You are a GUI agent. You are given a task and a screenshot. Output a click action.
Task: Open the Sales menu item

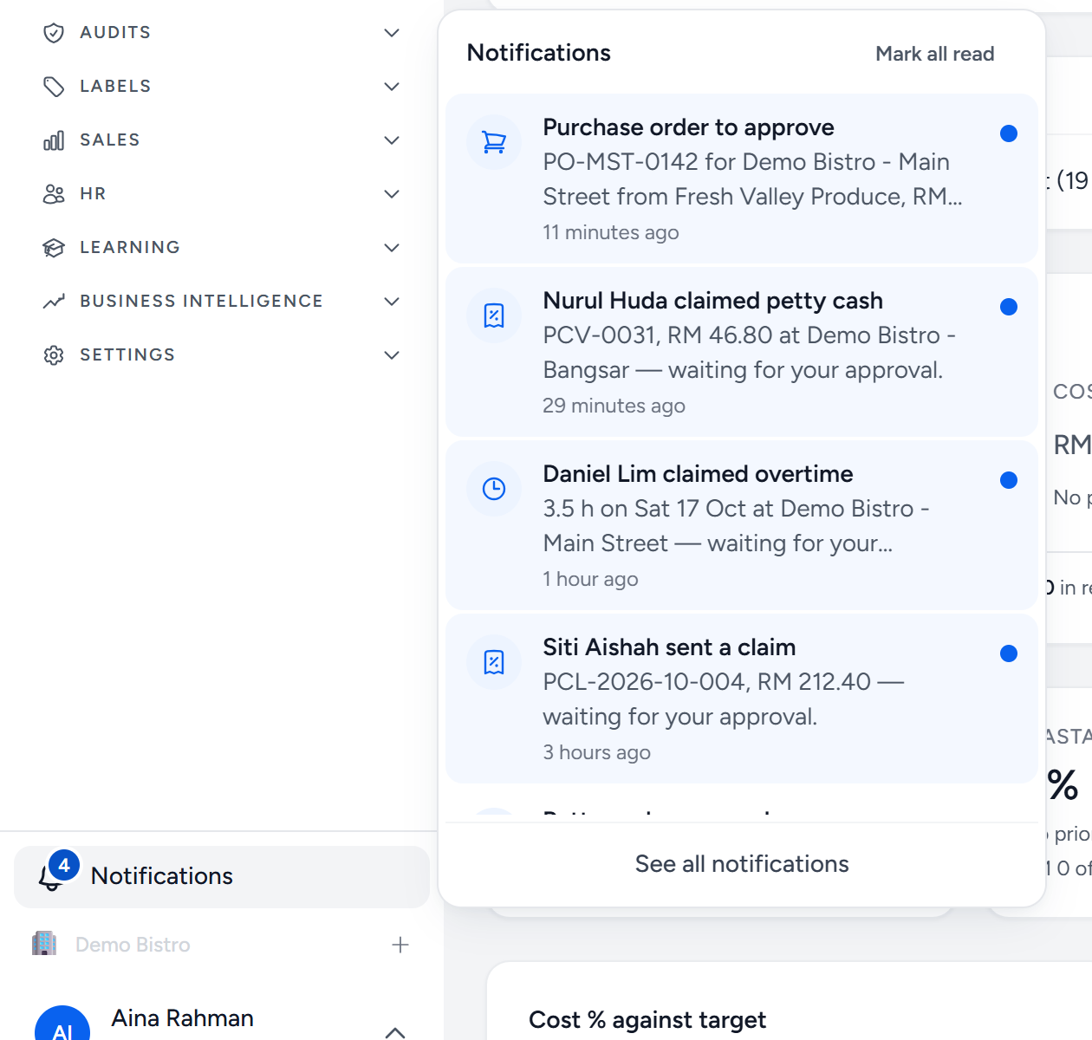222,140
